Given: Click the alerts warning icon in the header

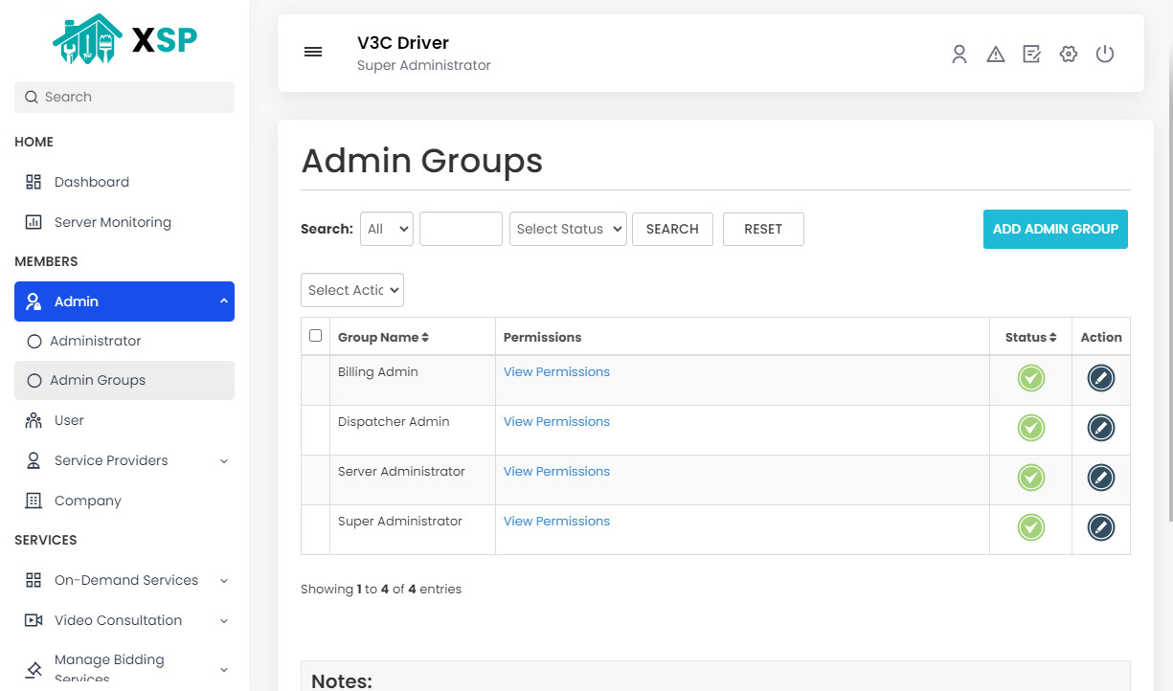Looking at the screenshot, I should (996, 54).
